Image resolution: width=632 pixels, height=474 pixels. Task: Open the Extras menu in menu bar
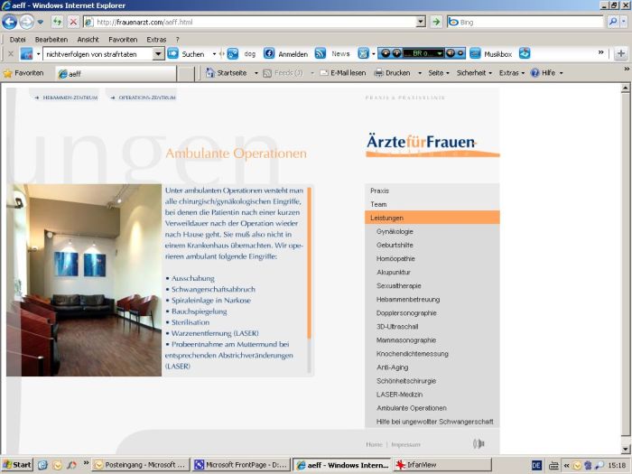click(156, 40)
